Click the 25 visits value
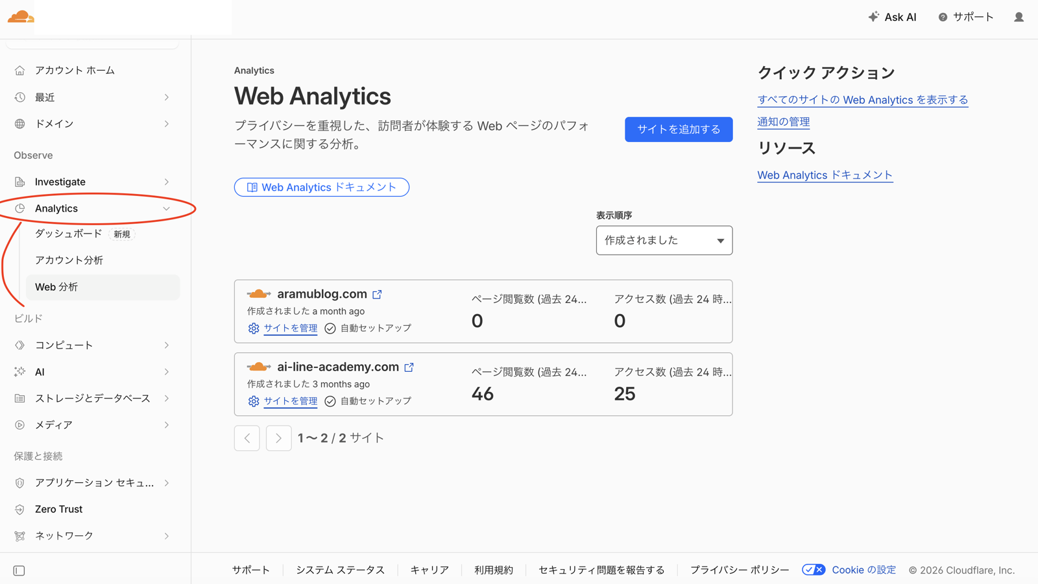1038x584 pixels. click(x=625, y=394)
